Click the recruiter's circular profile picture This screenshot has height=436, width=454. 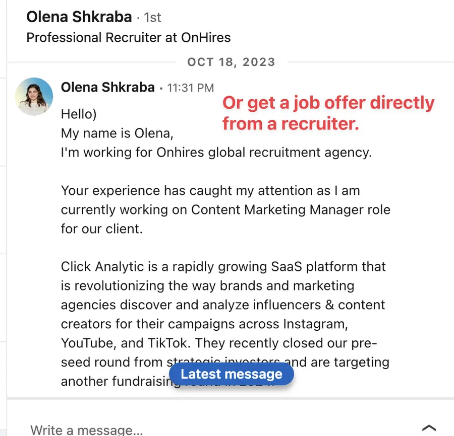pyautogui.click(x=34, y=96)
